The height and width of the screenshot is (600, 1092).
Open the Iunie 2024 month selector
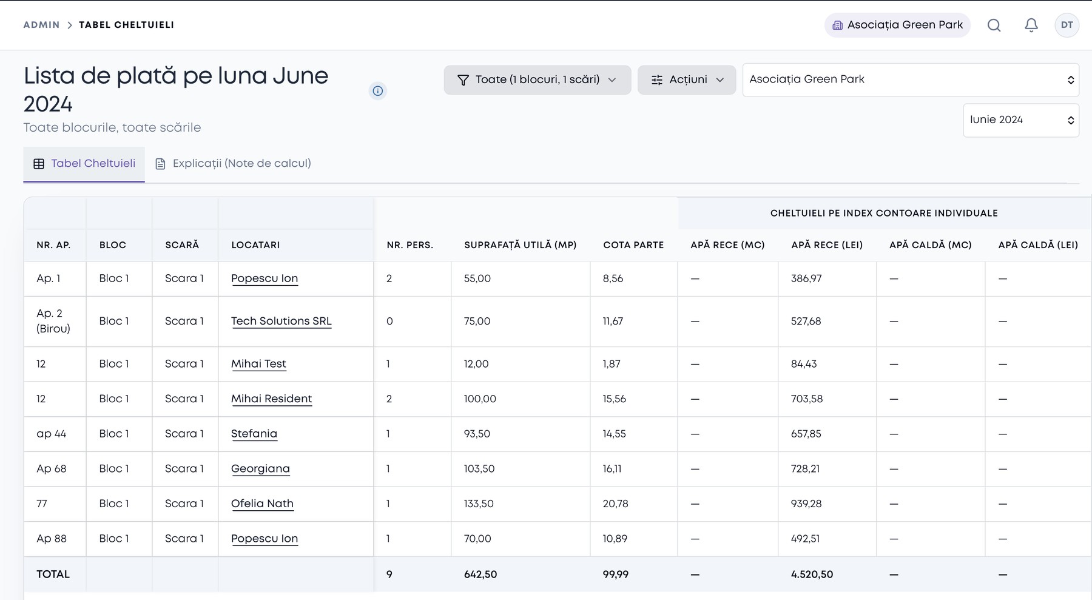coord(1020,120)
